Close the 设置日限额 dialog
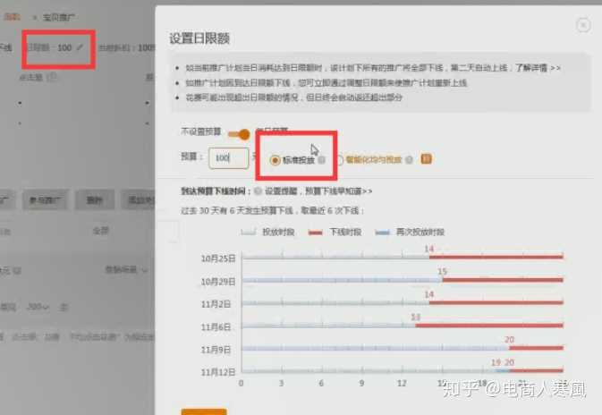The width and height of the screenshot is (602, 415). tap(583, 26)
